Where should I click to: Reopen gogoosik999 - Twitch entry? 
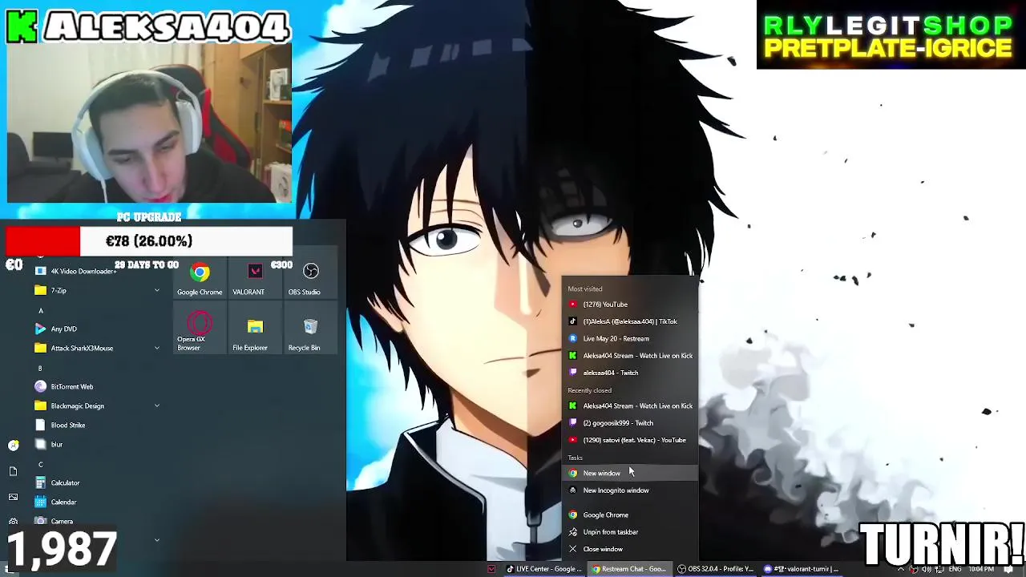630,423
